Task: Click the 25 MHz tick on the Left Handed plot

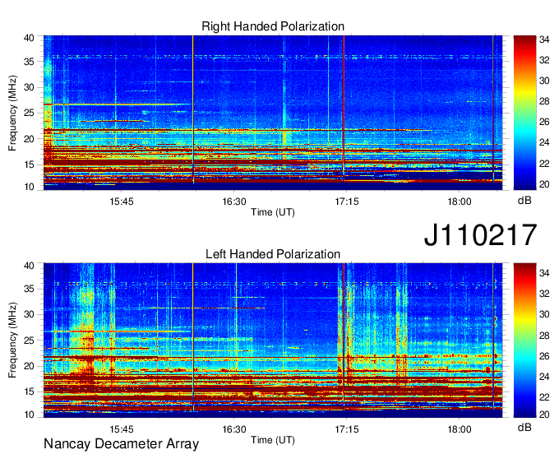Action: (x=29, y=340)
